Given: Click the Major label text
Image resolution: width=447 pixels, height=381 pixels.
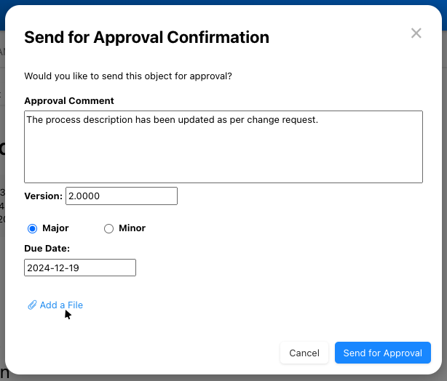Looking at the screenshot, I should coord(55,228).
